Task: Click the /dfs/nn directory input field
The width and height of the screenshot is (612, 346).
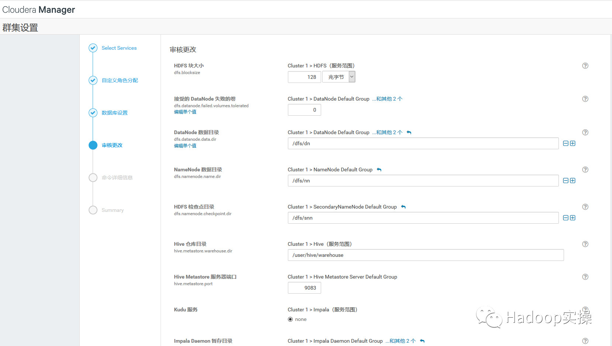Action: pos(423,181)
